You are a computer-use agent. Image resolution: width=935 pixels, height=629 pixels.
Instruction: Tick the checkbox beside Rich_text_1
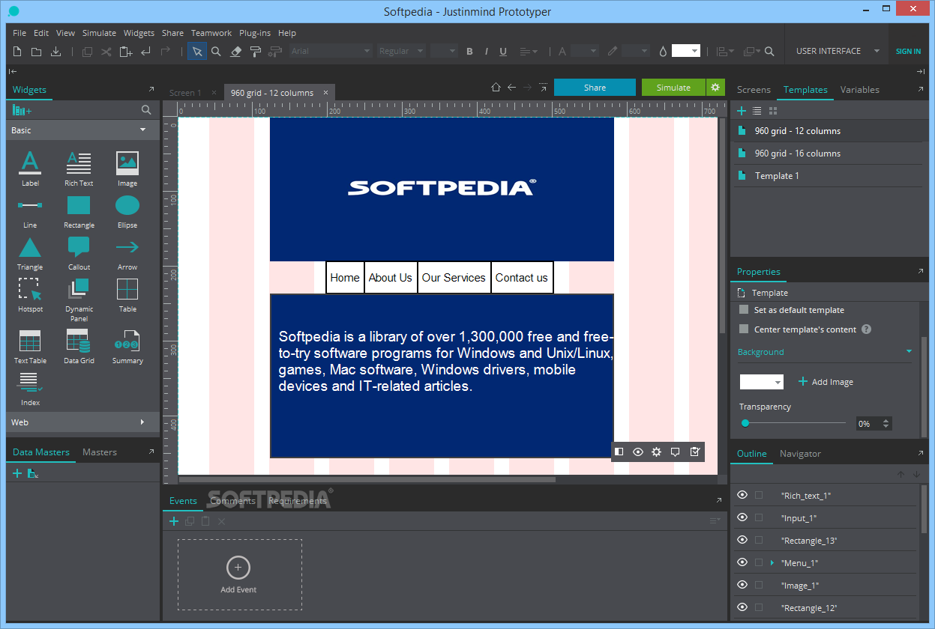tap(759, 496)
